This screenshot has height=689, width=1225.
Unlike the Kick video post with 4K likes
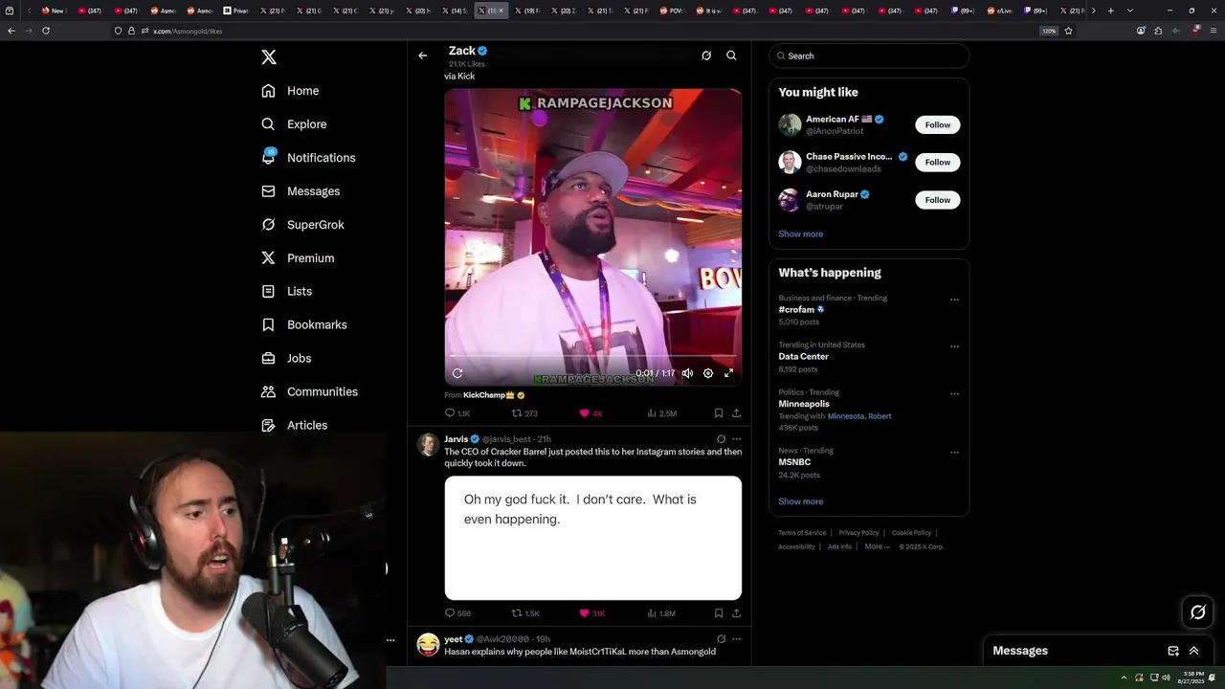590,413
